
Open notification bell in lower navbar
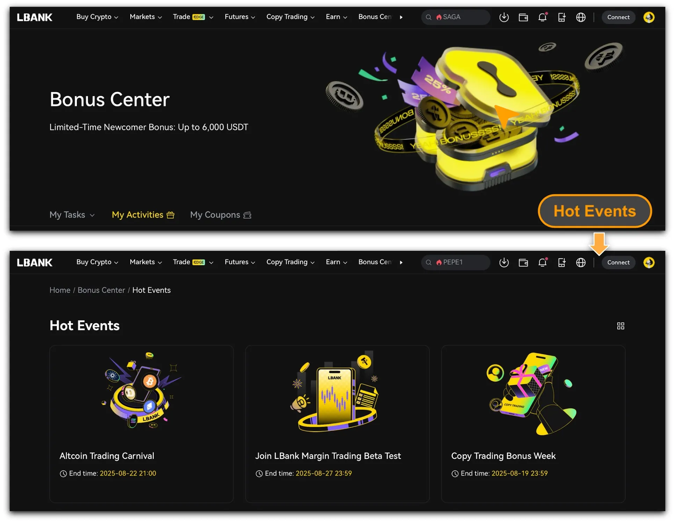tap(543, 262)
